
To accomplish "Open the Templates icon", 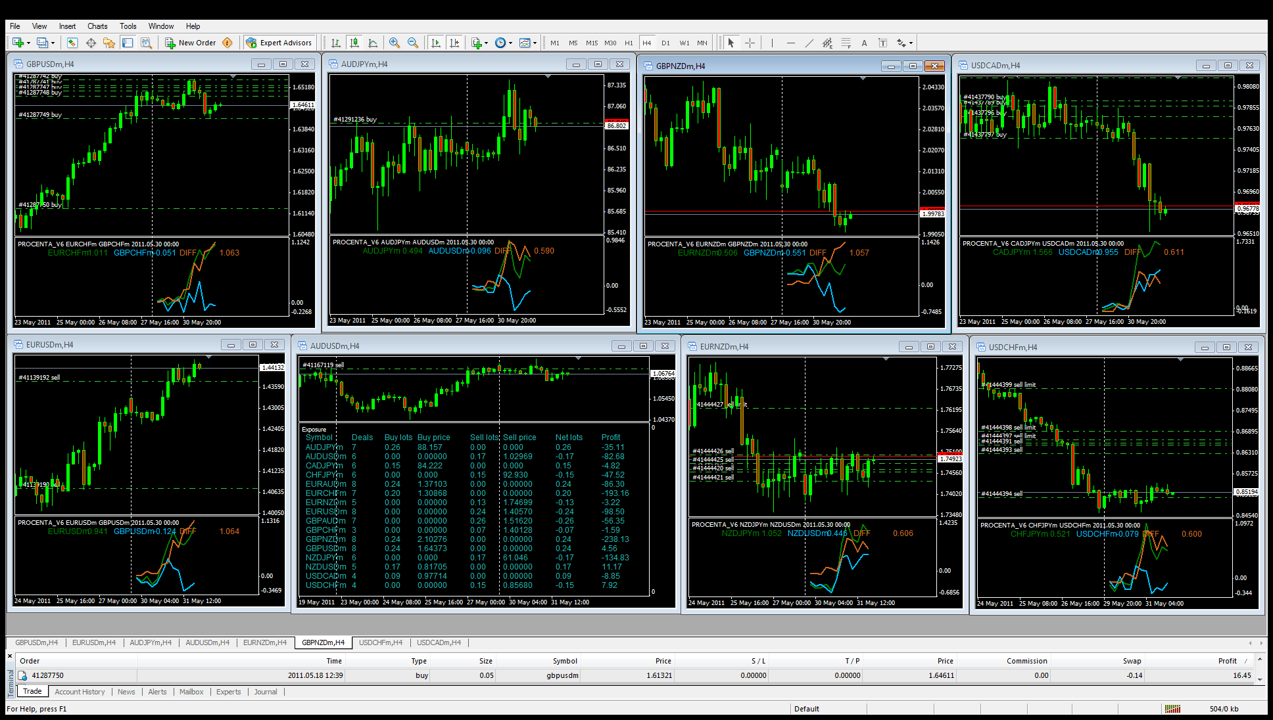I will point(525,43).
